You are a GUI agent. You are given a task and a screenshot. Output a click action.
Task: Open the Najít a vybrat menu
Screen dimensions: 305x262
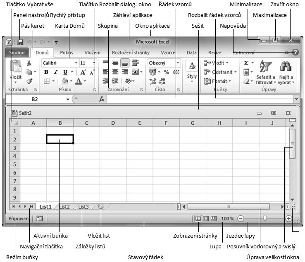286,72
